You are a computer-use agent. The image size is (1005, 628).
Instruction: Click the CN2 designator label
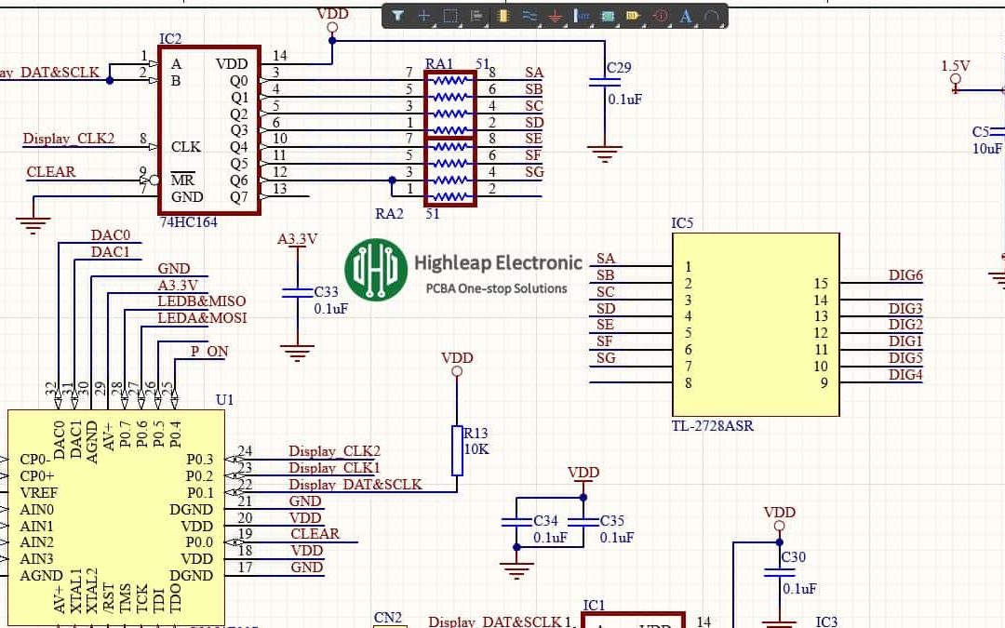coord(388,618)
